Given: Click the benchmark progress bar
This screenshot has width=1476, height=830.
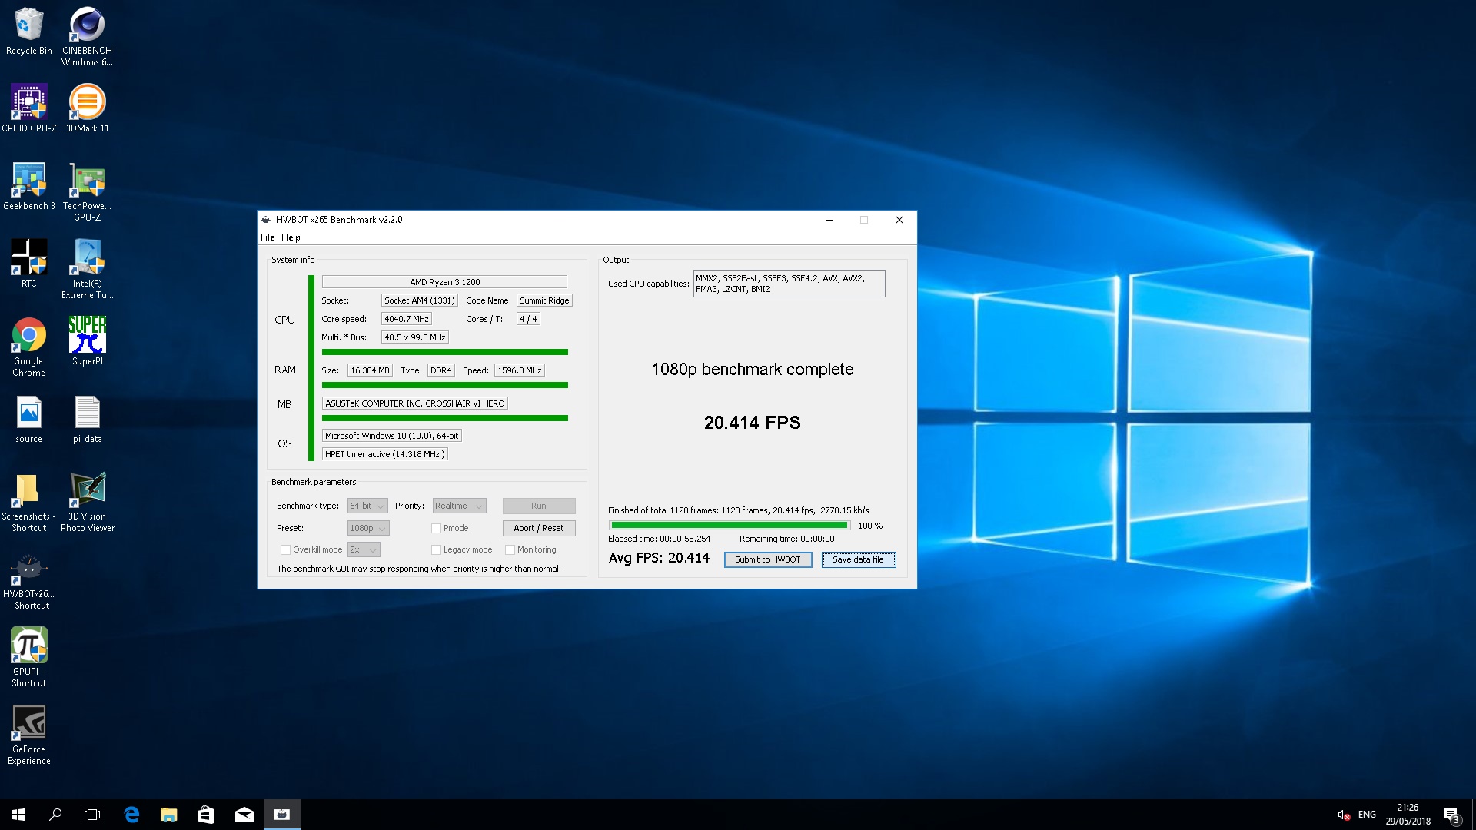Looking at the screenshot, I should pyautogui.click(x=729, y=526).
